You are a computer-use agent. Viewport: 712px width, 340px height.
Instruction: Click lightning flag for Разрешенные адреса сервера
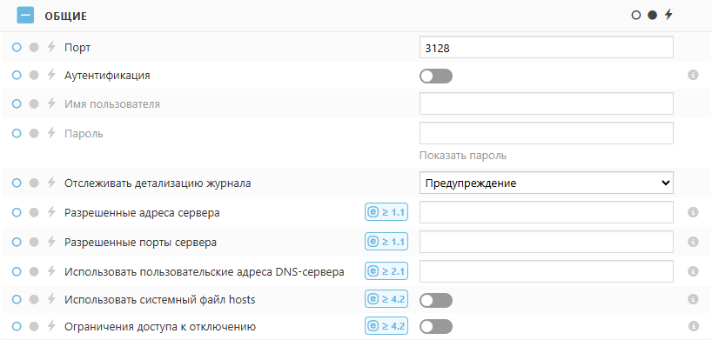click(51, 212)
